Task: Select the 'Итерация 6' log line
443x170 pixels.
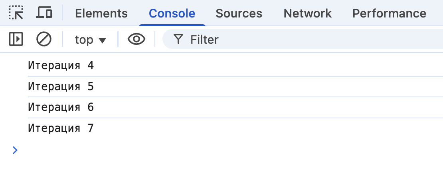Action: (x=61, y=107)
